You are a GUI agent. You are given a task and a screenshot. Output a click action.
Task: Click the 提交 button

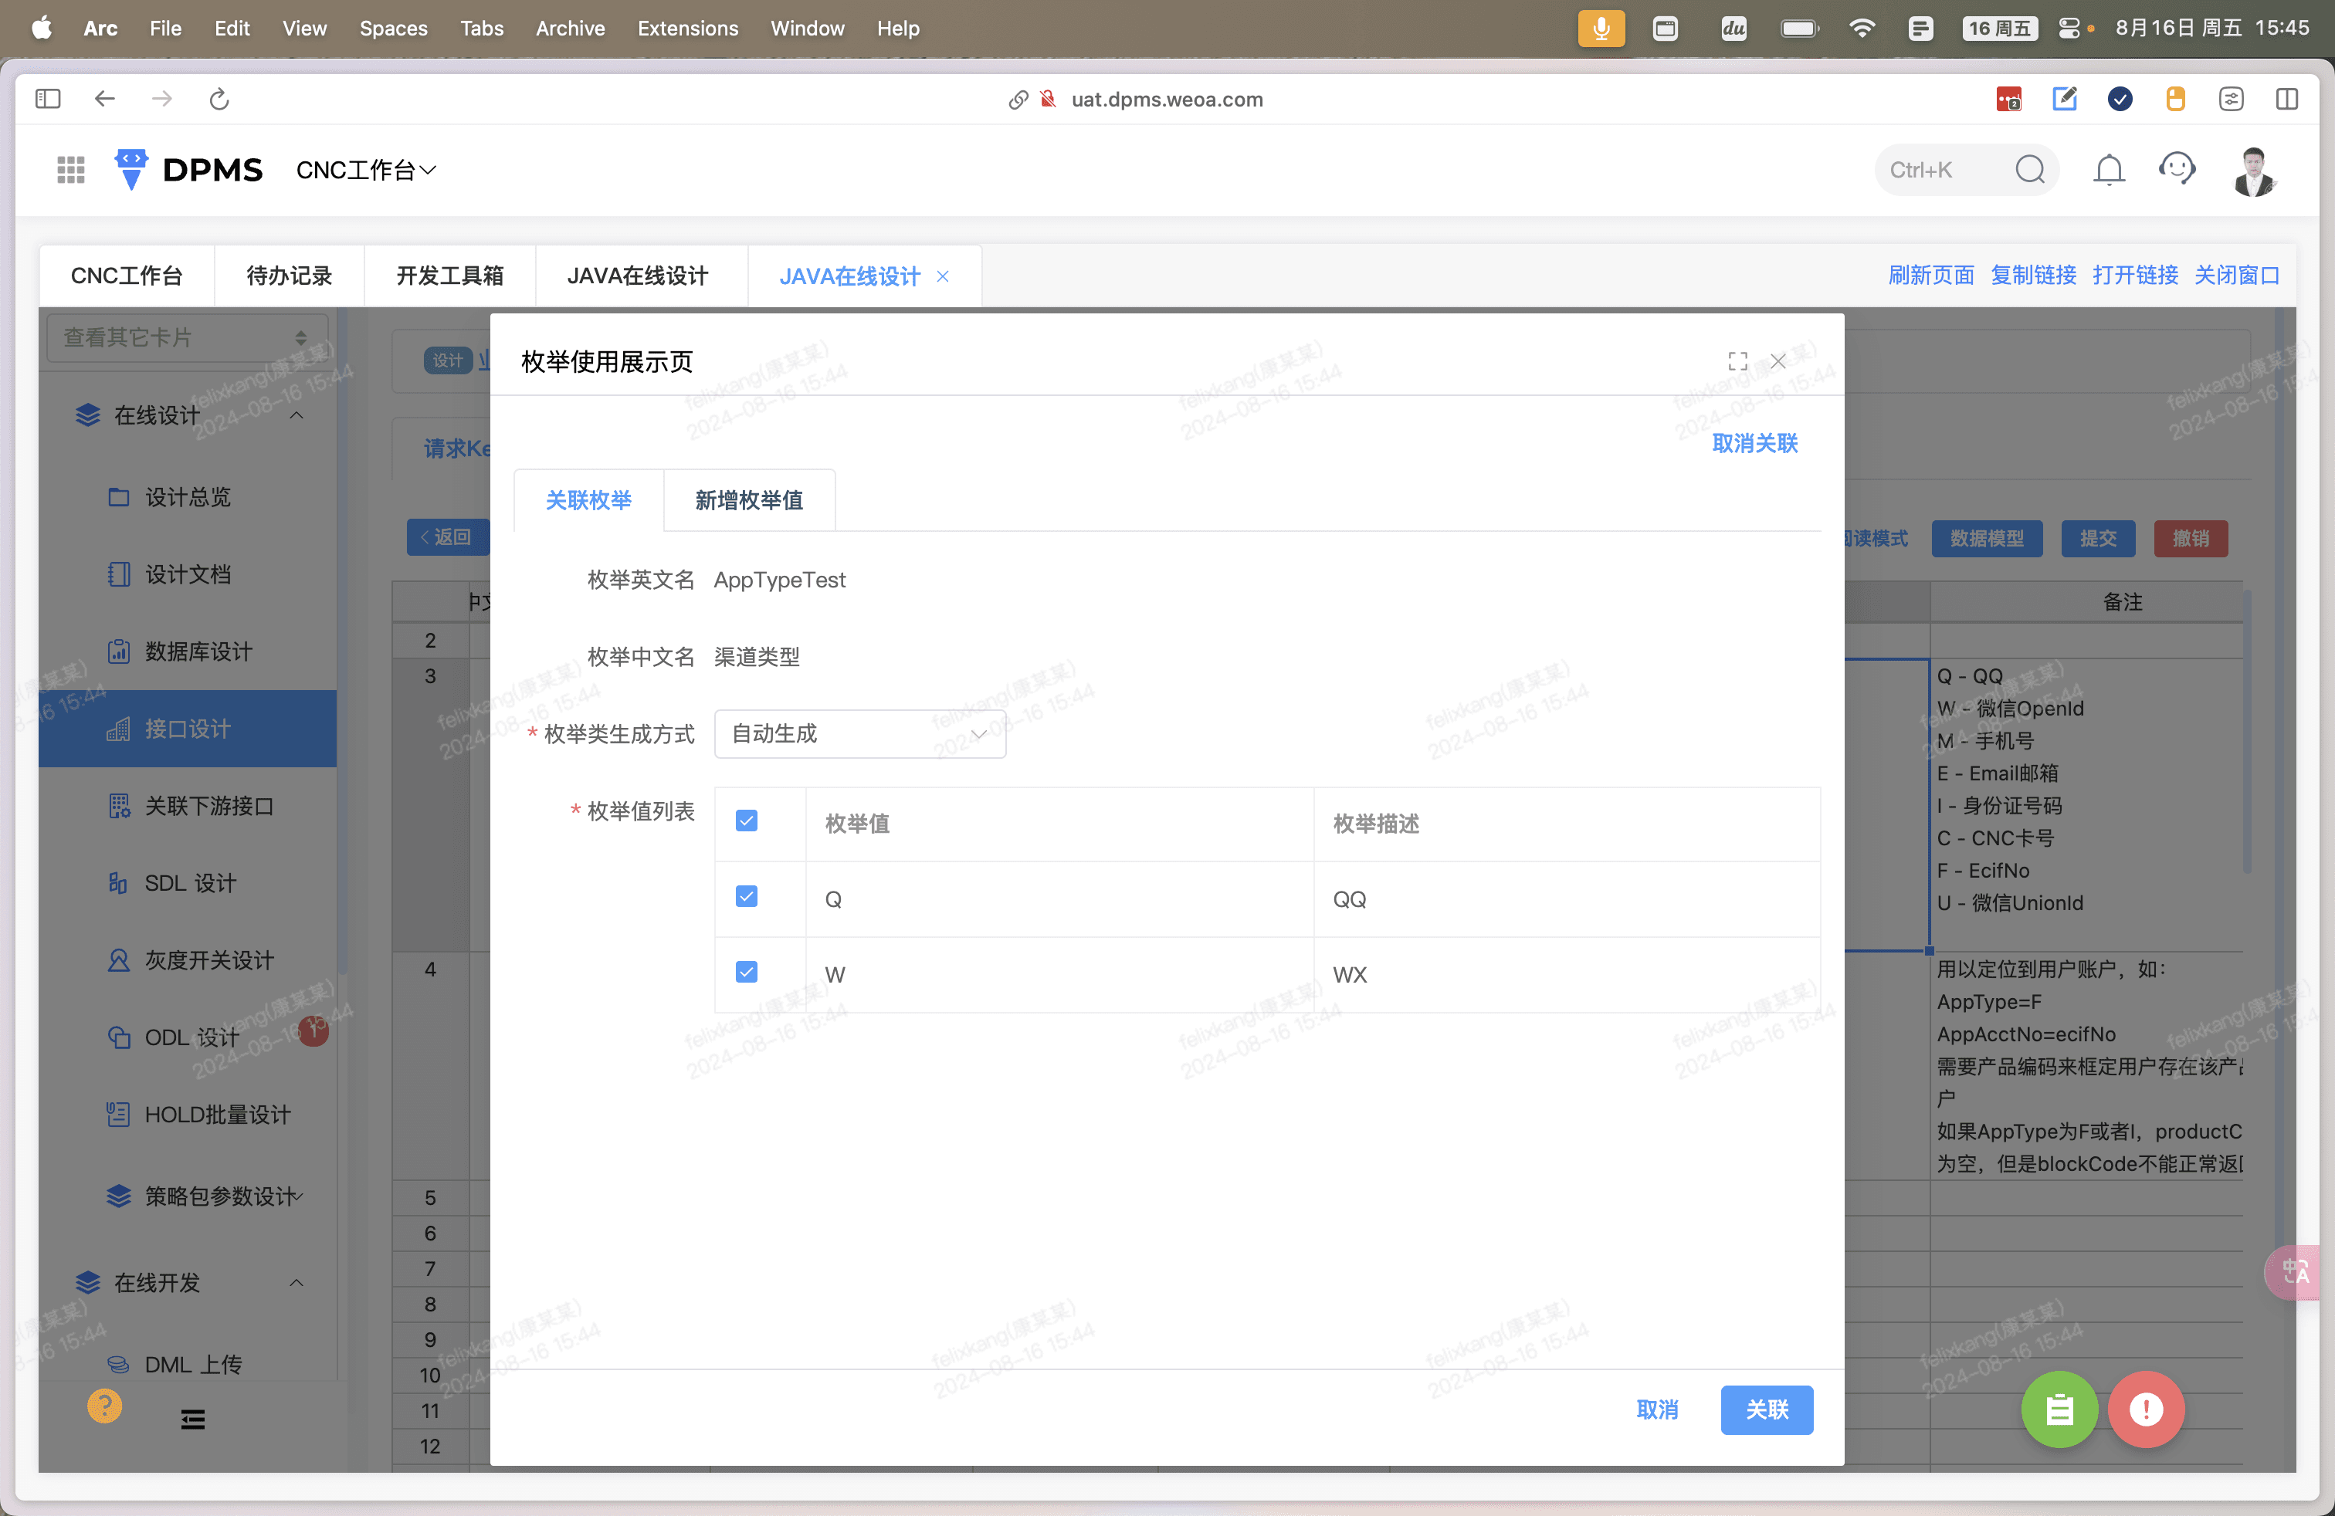pyautogui.click(x=2099, y=538)
